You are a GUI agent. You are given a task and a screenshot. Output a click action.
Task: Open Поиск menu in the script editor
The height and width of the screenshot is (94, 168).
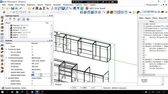155,18
